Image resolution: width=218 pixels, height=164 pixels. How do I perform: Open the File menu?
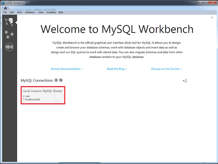point(5,12)
